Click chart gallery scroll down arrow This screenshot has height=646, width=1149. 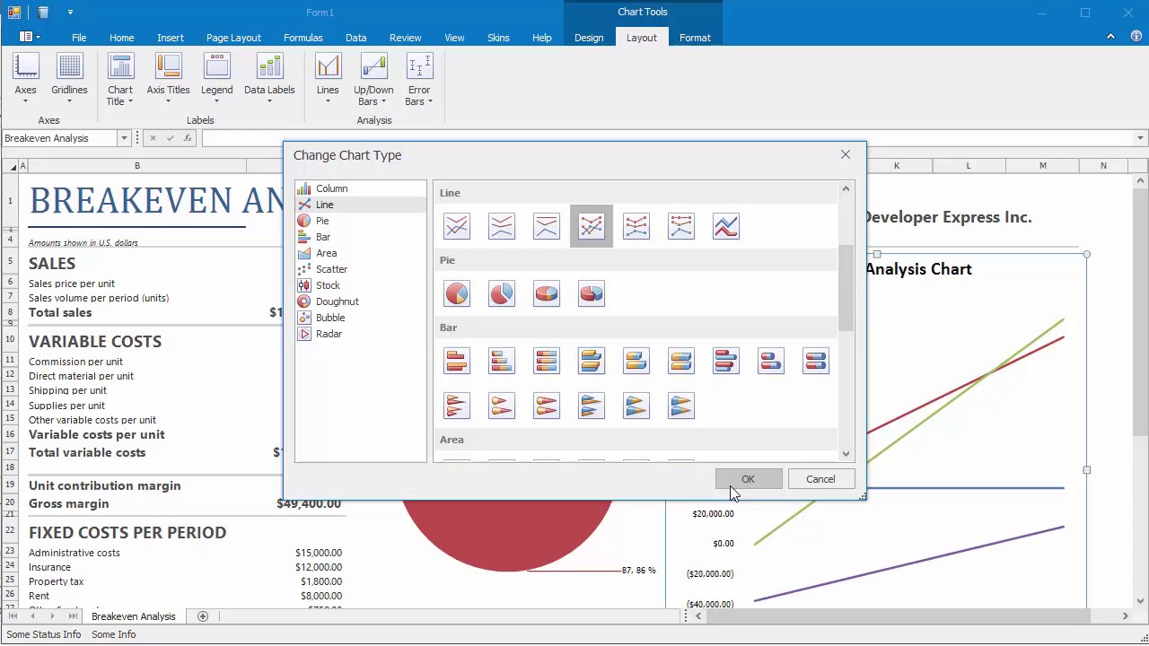click(846, 454)
